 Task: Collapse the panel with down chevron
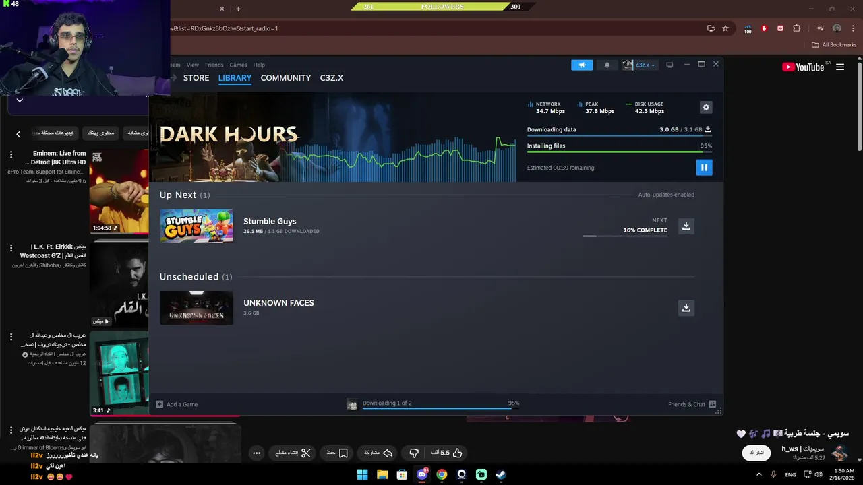(x=20, y=100)
